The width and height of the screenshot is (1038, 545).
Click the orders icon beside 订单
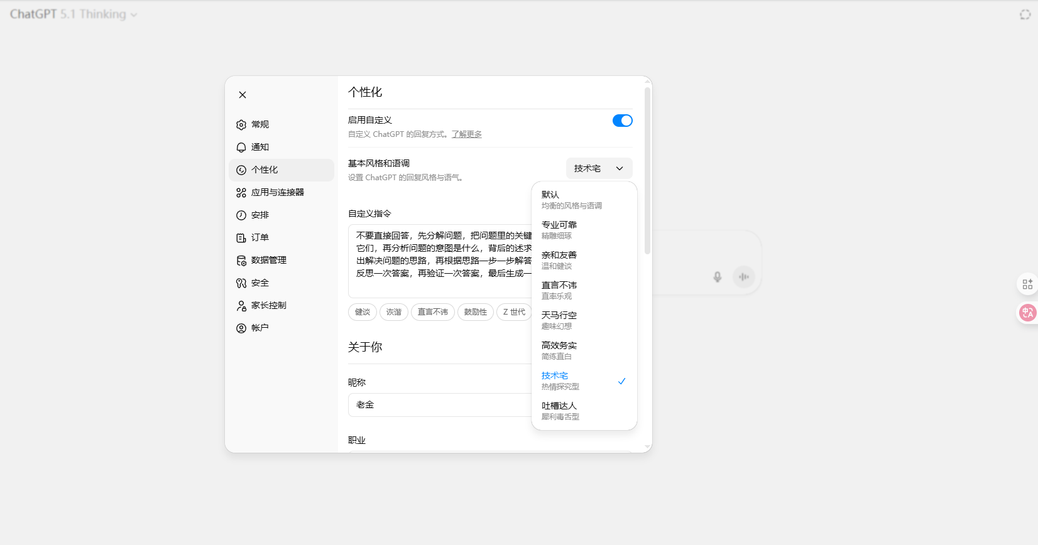point(241,238)
